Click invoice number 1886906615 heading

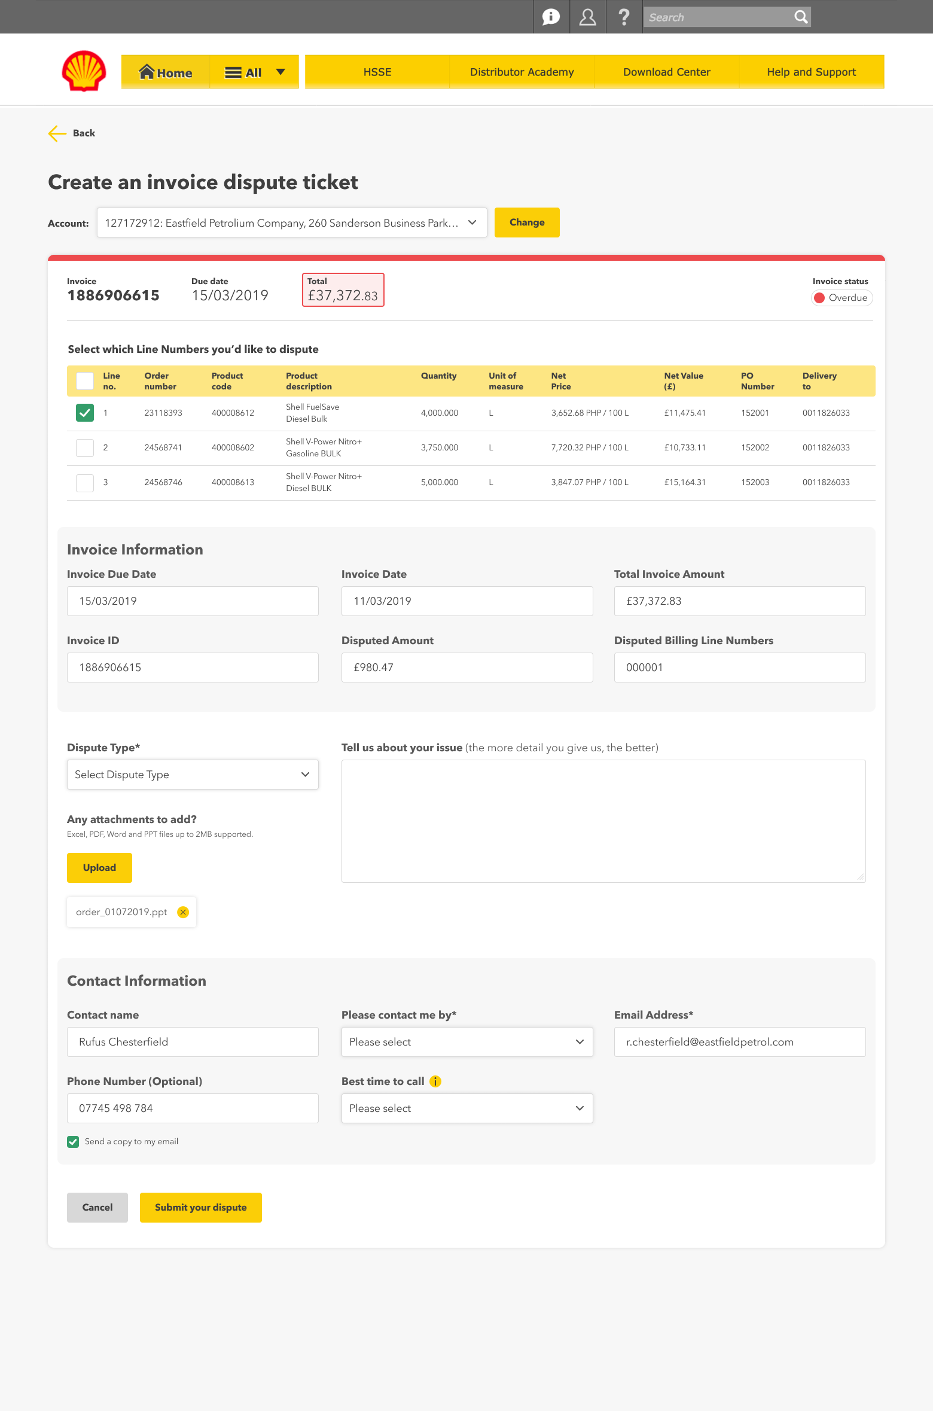[x=114, y=295]
